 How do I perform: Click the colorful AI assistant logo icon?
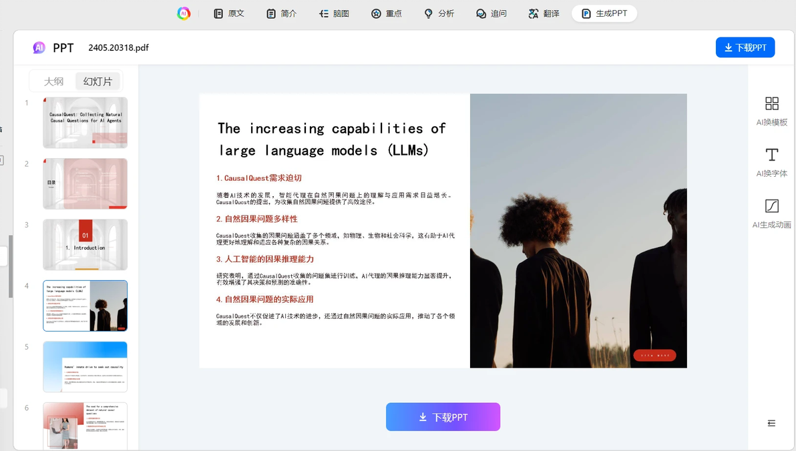click(x=184, y=14)
